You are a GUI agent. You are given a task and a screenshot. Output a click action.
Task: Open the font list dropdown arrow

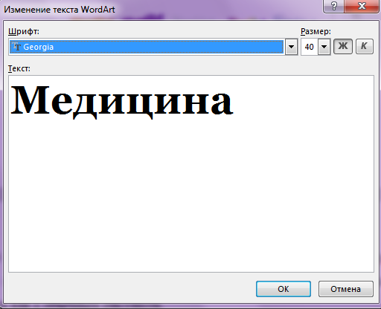[291, 47]
